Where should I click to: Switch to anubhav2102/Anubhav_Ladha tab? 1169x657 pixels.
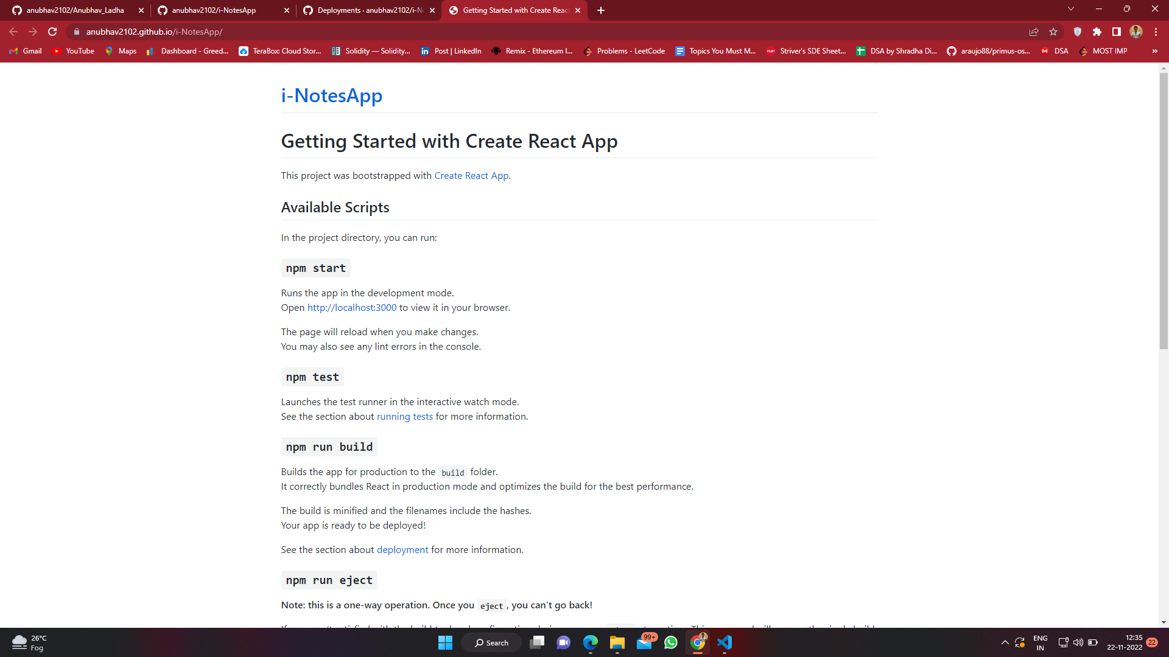click(75, 10)
